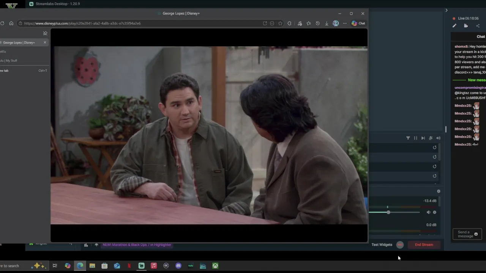Open Task View on the taskbar

click(55, 266)
